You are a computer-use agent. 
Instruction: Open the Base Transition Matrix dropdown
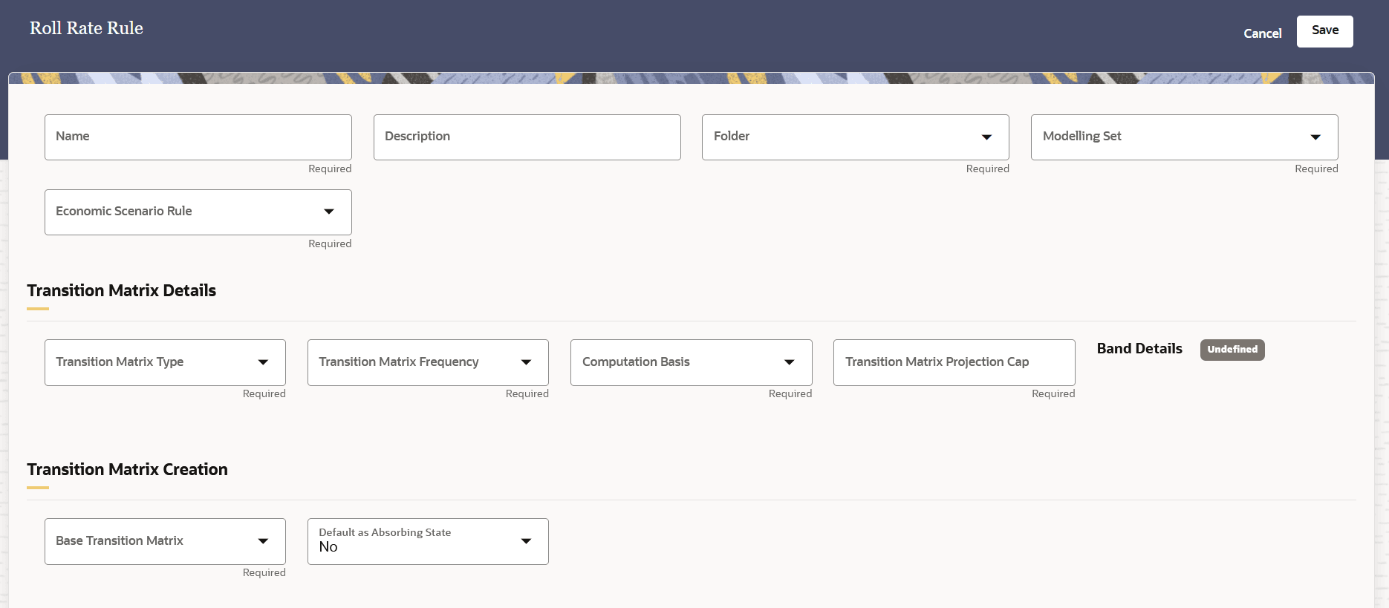click(165, 541)
